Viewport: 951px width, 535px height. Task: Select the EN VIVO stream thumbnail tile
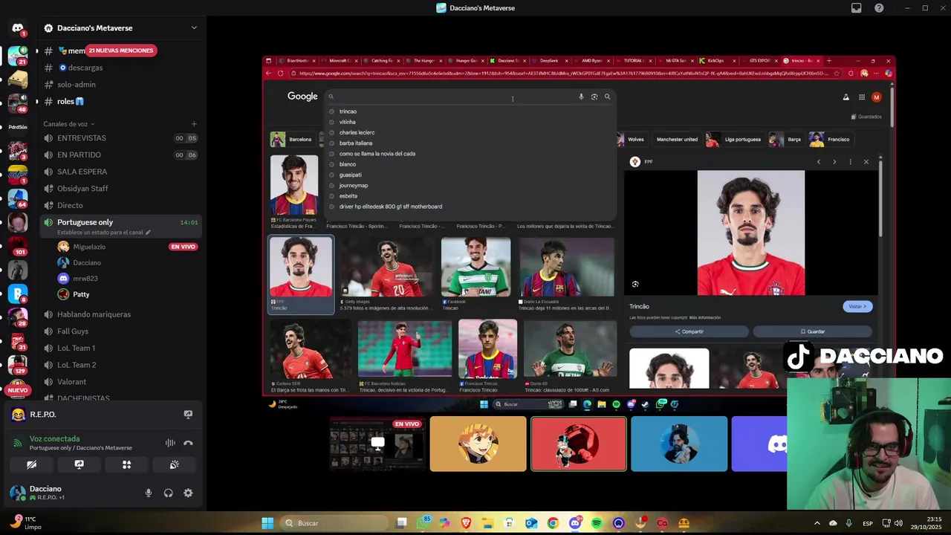(377, 444)
